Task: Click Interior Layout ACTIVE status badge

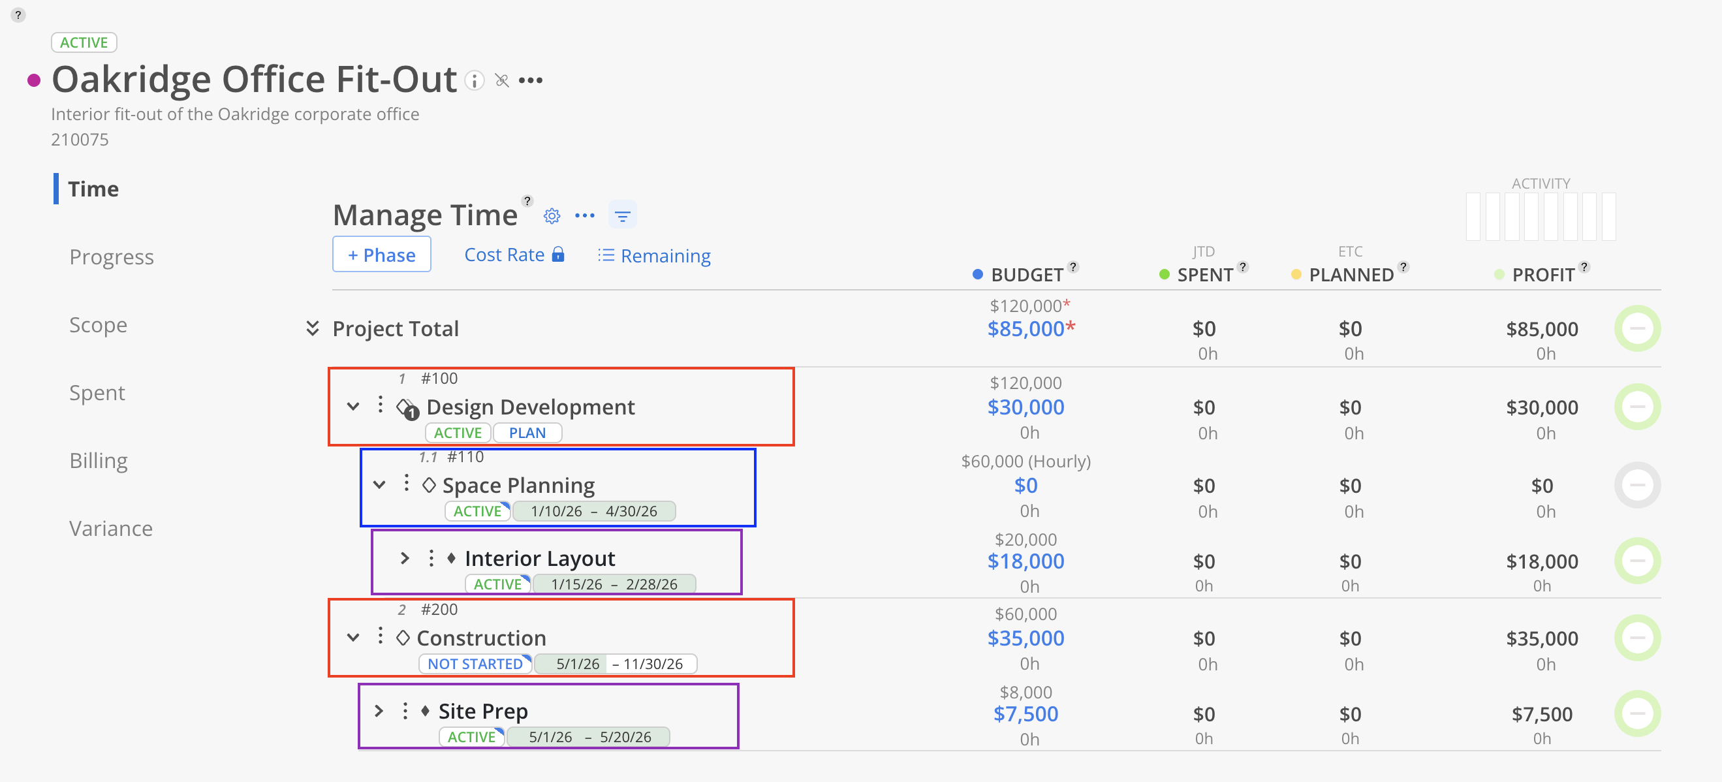Action: [497, 584]
